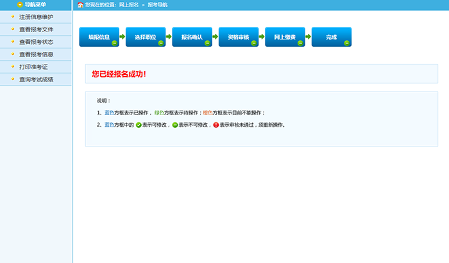This screenshot has height=263, width=449.
Task: Select 查看报考文件 menu item
Action: pos(36,29)
